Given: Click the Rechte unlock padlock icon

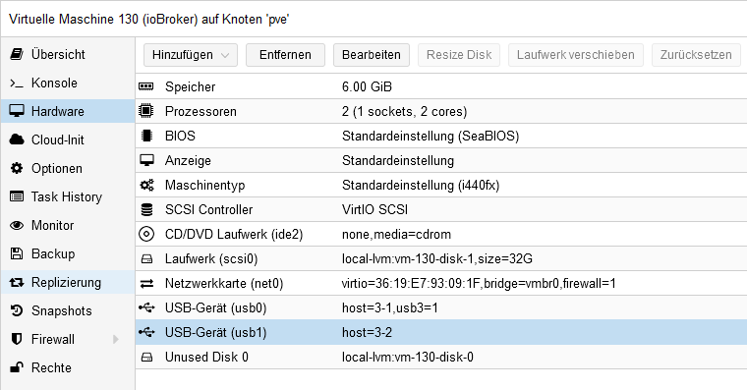Looking at the screenshot, I should click(17, 367).
